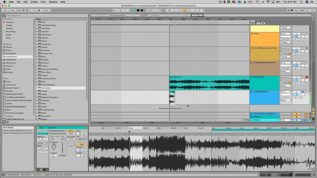Click the Apple menu icon

click(x=4, y=2)
